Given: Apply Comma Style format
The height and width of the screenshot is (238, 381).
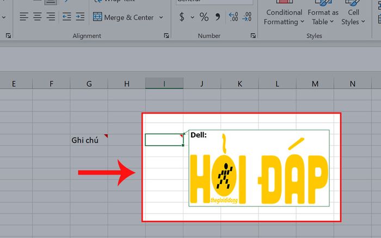Looking at the screenshot, I should click(x=218, y=17).
